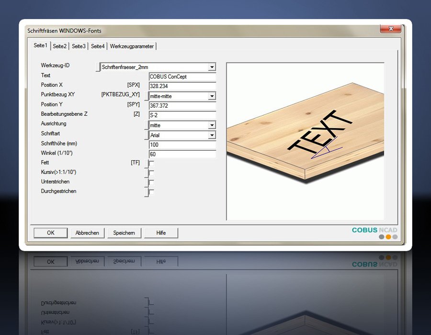The image size is (431, 335).
Task: Toggle the Kursiv checkbox
Action: point(151,173)
